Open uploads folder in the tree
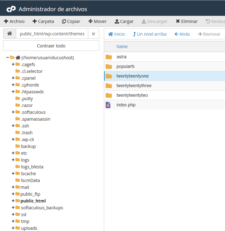 tap(29, 228)
